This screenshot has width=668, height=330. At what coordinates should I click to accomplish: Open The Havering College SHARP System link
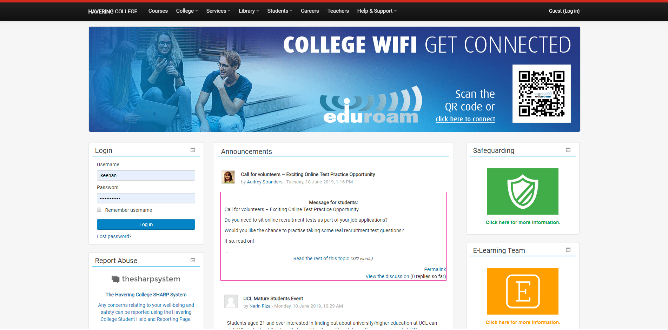tap(146, 295)
